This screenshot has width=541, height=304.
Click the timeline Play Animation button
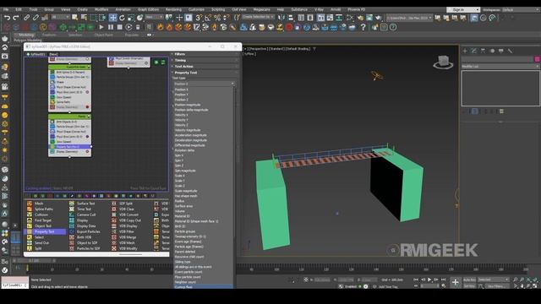pyautogui.click(x=429, y=280)
